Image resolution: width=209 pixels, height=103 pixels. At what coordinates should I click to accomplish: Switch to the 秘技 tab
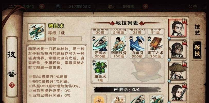[x=197, y=50]
